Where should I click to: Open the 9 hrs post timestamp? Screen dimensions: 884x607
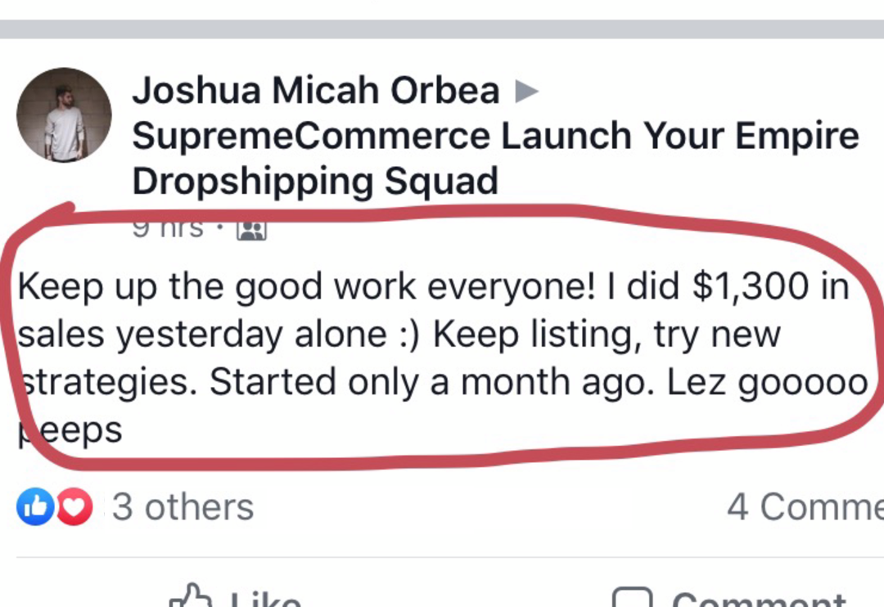coord(168,229)
